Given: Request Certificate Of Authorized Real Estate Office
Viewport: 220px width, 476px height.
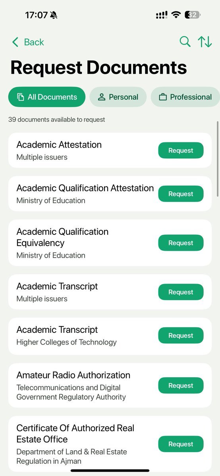Looking at the screenshot, I should coord(181,444).
